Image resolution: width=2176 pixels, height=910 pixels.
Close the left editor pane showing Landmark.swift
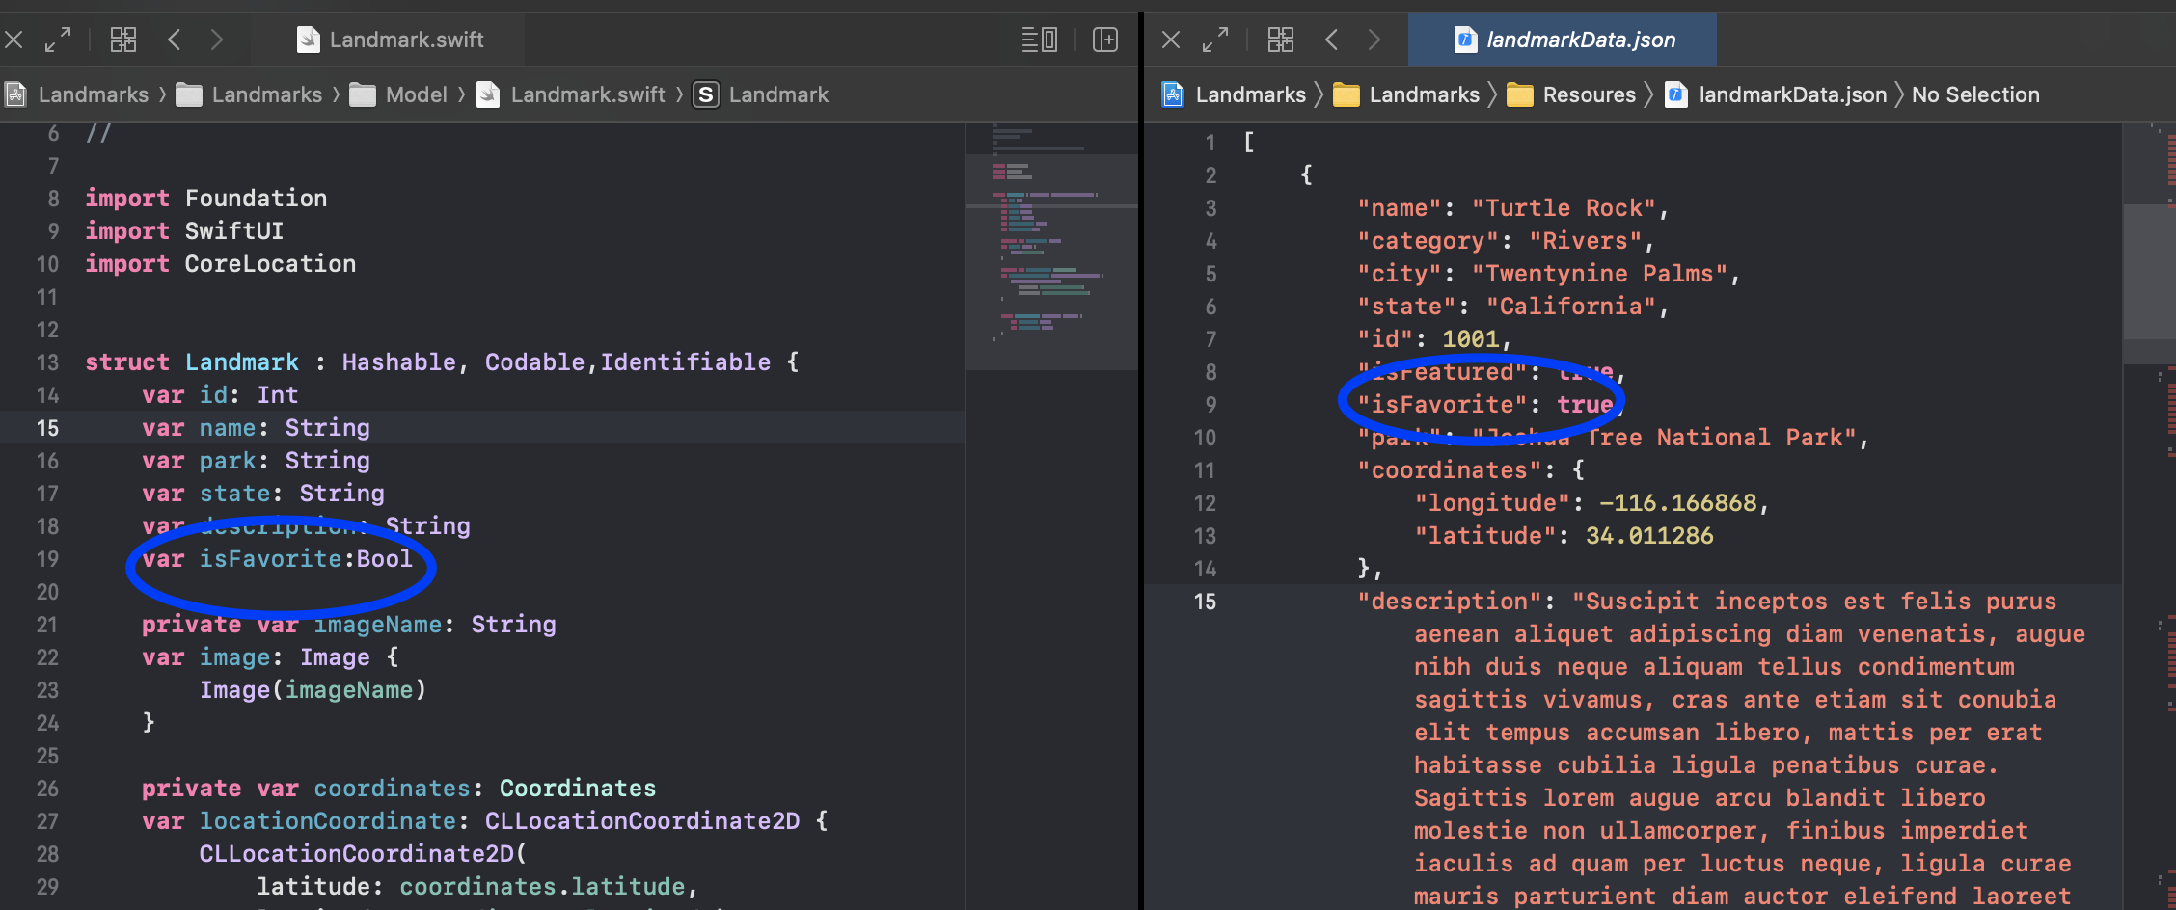point(14,40)
